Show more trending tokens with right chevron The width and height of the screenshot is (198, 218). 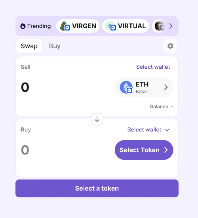click(x=171, y=26)
